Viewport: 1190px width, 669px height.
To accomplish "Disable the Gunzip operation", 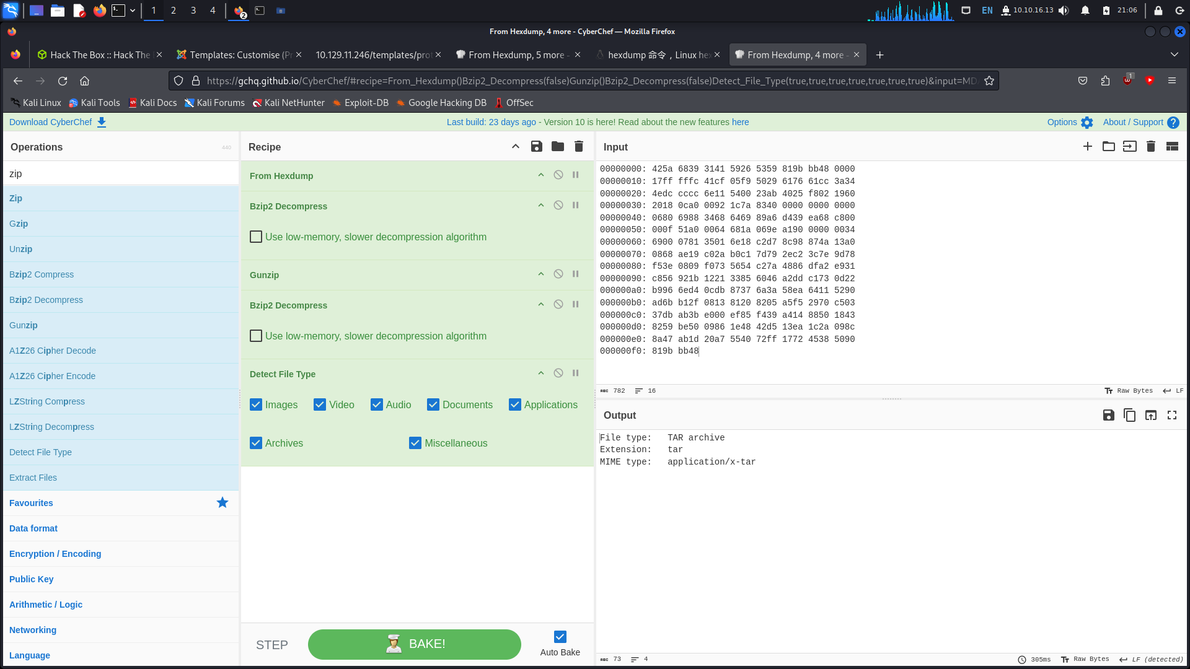I will click(558, 274).
